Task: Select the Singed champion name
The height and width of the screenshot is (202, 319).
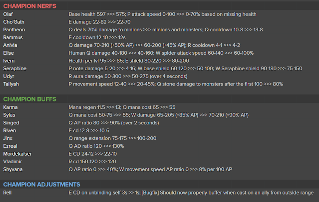Action: point(11,123)
